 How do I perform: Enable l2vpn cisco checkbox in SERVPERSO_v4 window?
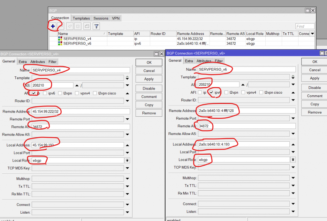tap(95, 93)
